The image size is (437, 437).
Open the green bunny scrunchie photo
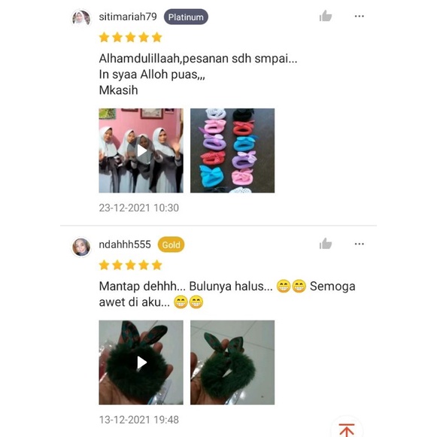(232, 363)
